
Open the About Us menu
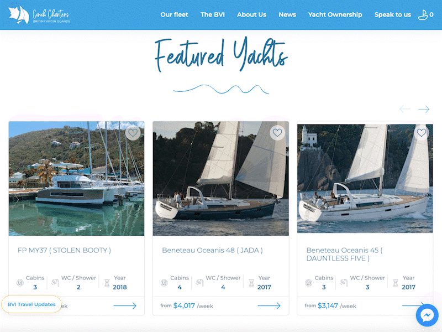[251, 15]
